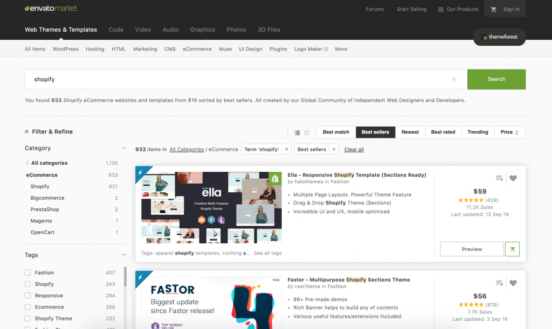552x329 pixels.
Task: Click See all tags for Ella
Action: tap(267, 253)
